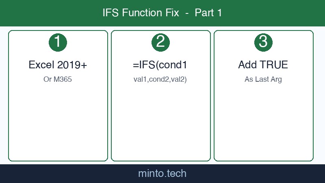Click the "Excel 2019+" heading
Viewport: 325px width, 183px height.
coord(58,65)
